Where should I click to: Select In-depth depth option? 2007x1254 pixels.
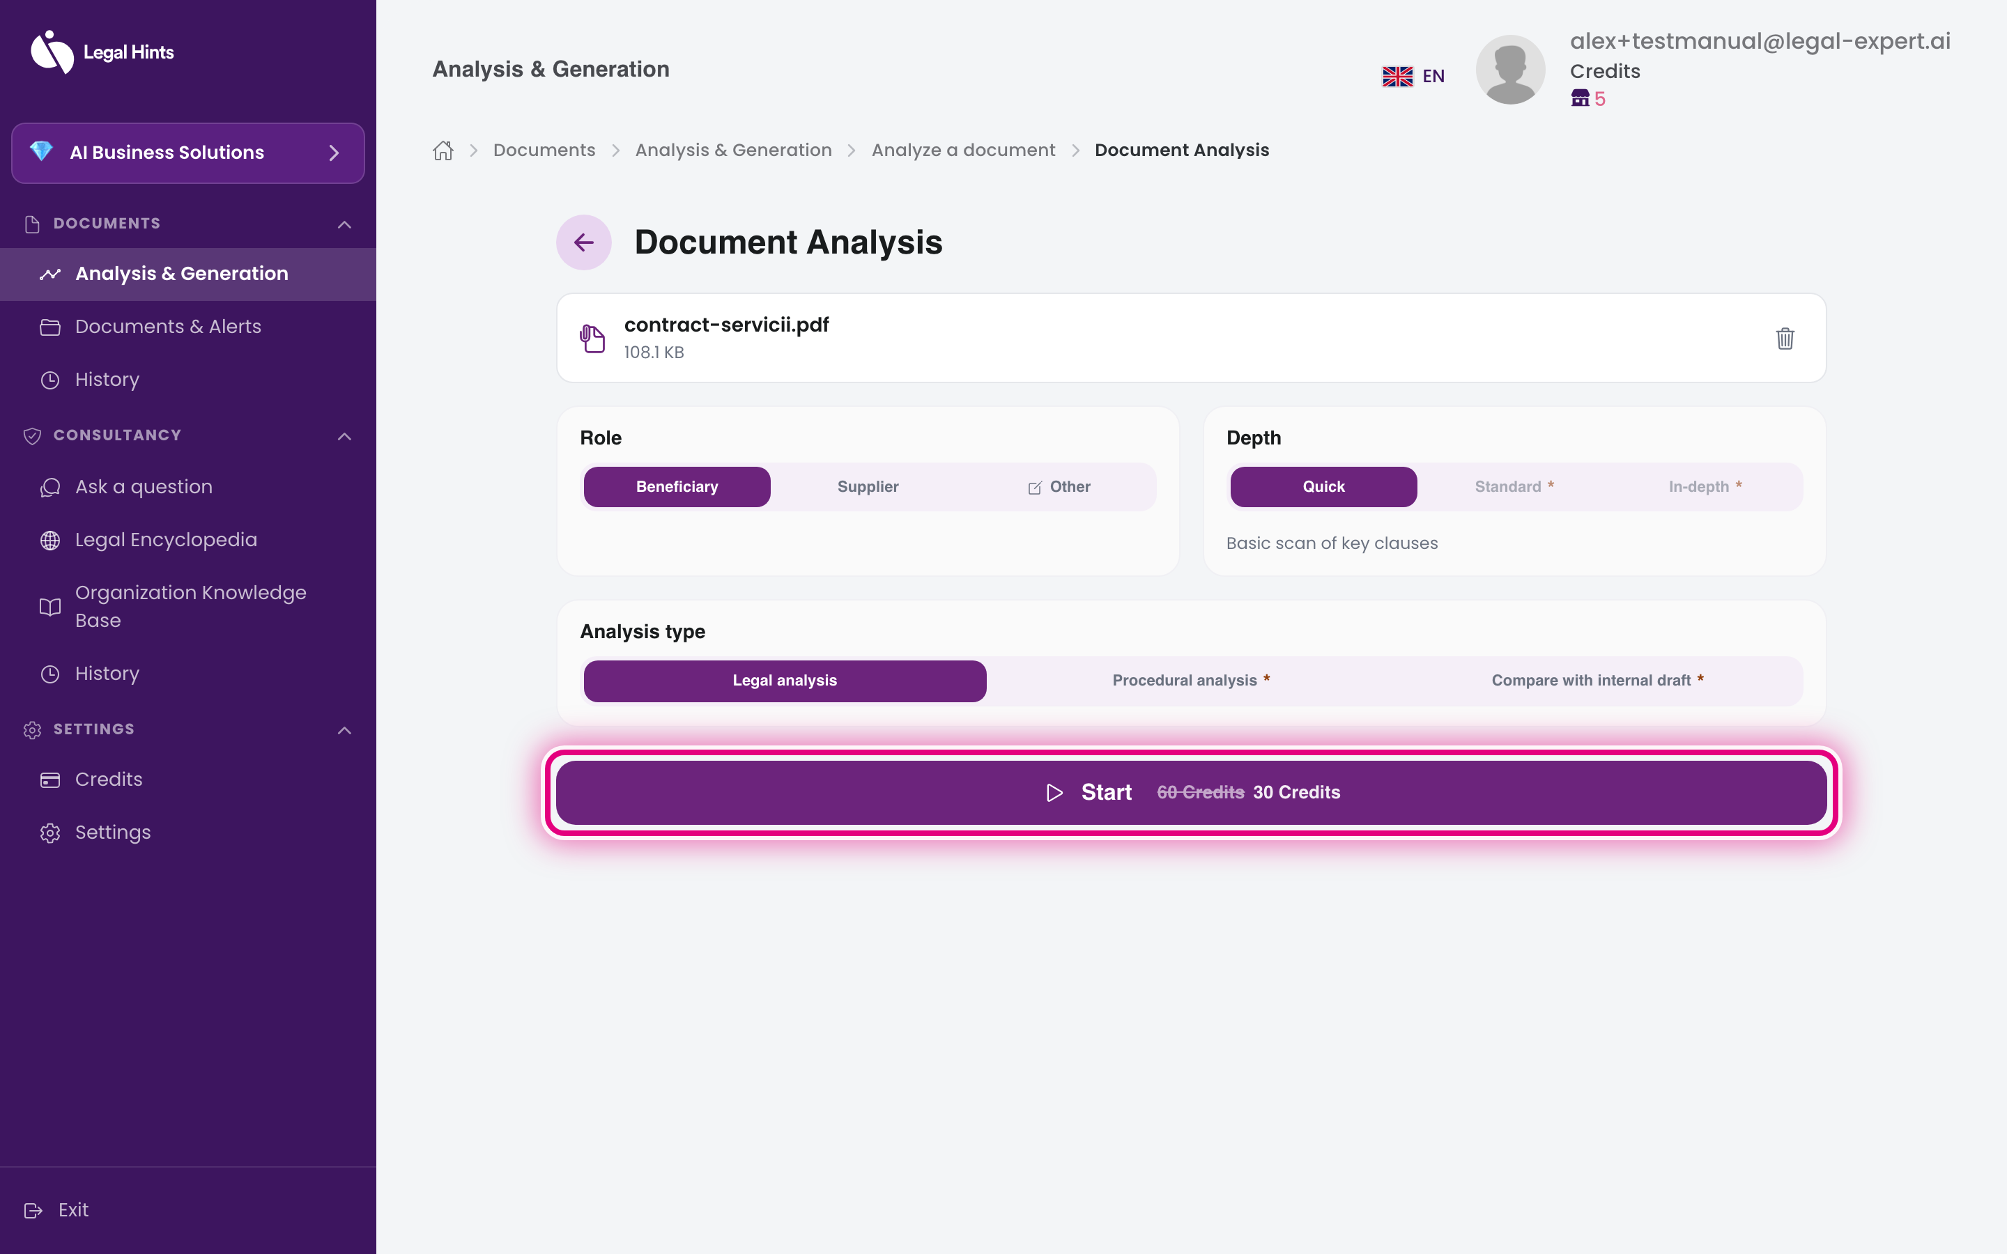pos(1705,487)
